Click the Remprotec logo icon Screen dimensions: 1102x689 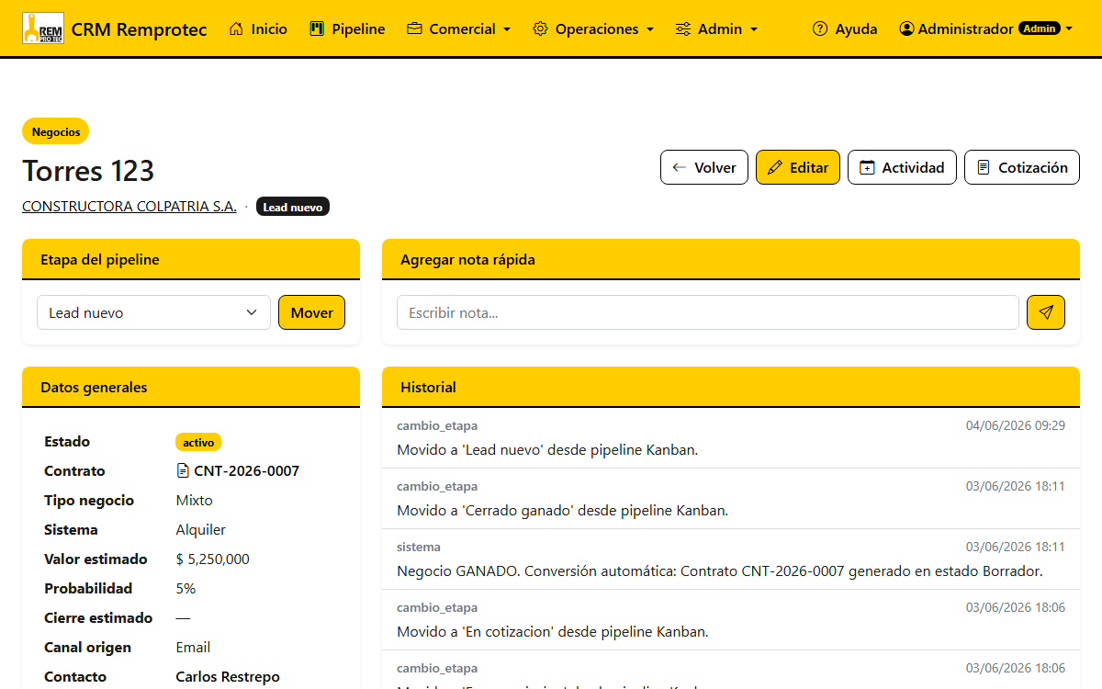(x=42, y=28)
